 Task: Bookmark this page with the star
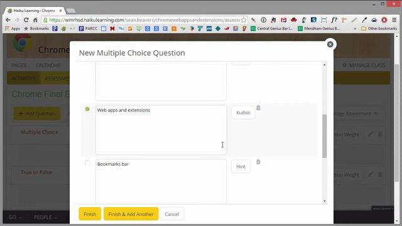click(x=244, y=20)
